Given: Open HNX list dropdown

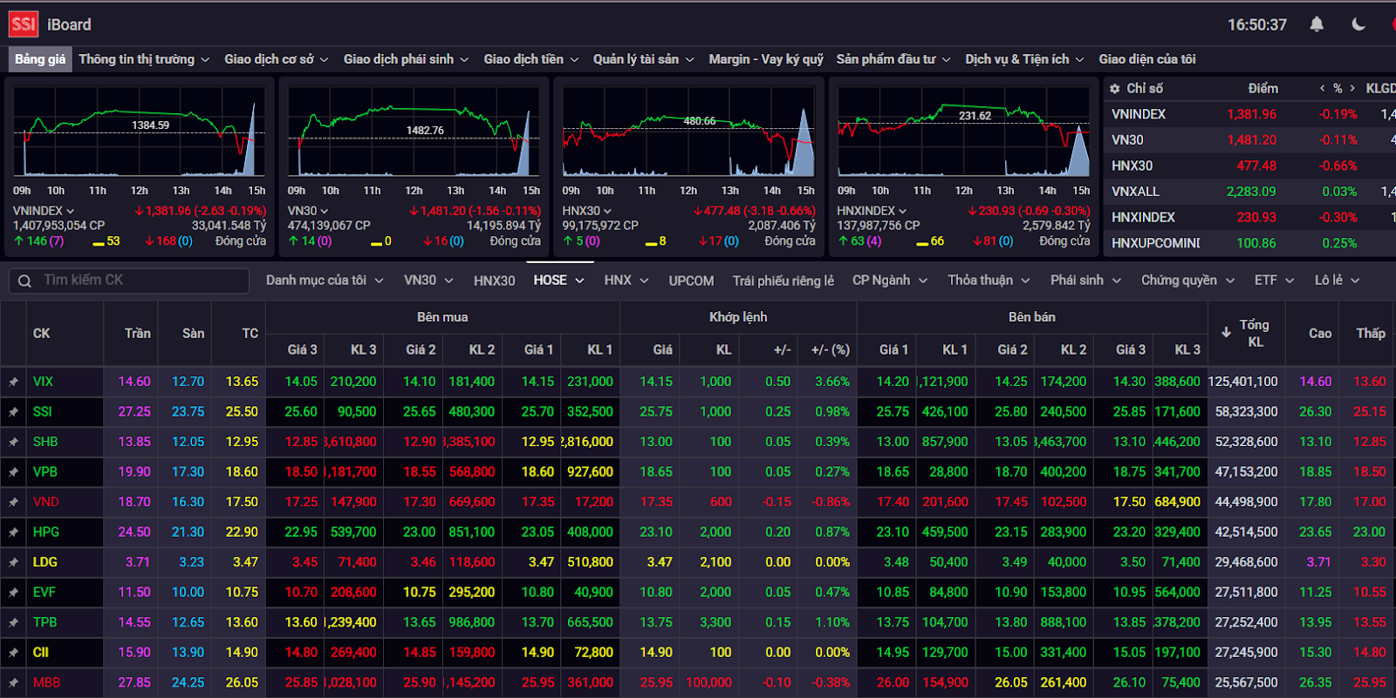Looking at the screenshot, I should click(x=626, y=281).
